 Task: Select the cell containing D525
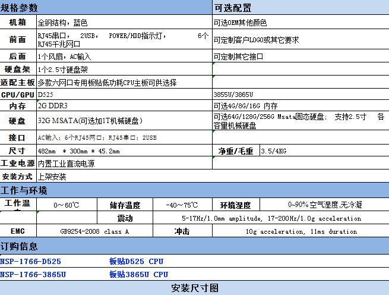tap(45, 95)
